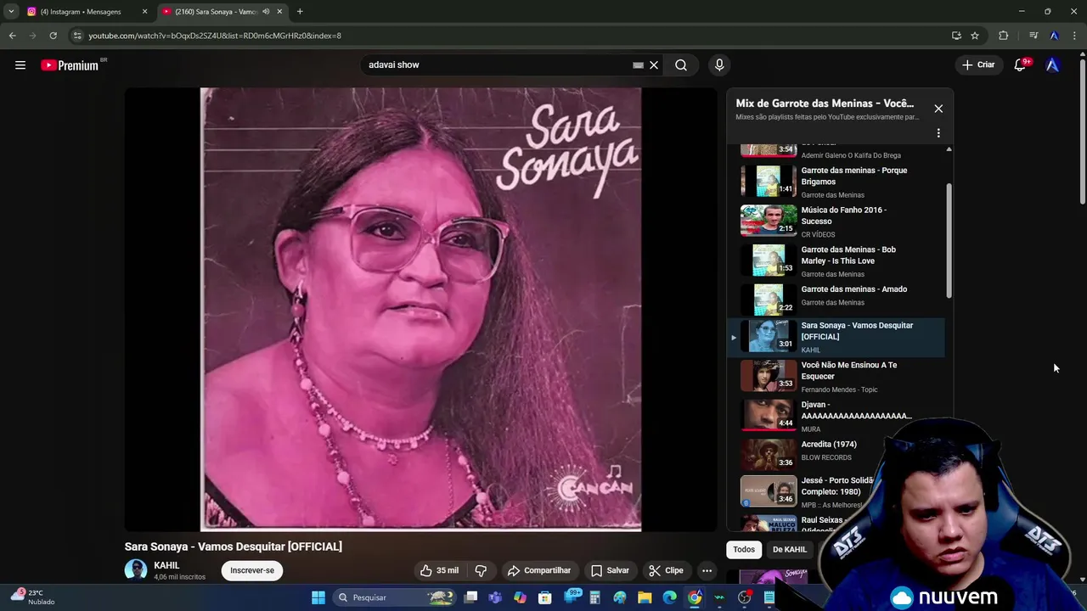This screenshot has width=1087, height=611.
Task: Like the video with 35 mil
Action: pyautogui.click(x=439, y=570)
